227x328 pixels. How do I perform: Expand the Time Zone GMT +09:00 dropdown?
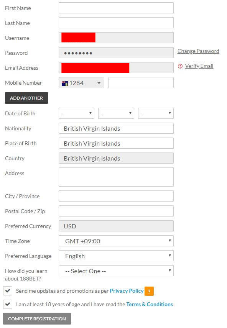(x=116, y=241)
